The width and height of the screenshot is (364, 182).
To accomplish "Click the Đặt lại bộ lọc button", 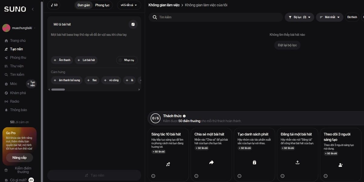I will pos(287,45).
